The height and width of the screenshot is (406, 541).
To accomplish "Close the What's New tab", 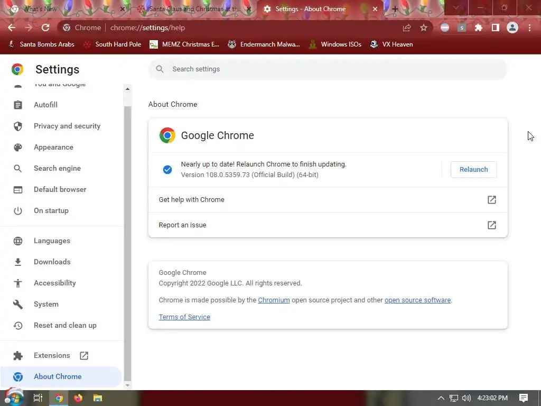I will point(122,9).
